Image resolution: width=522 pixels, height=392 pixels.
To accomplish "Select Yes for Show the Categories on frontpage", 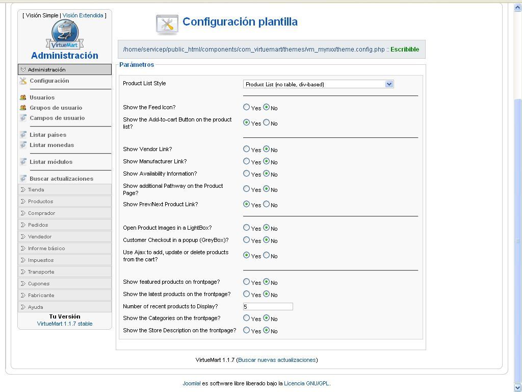I will 246,318.
